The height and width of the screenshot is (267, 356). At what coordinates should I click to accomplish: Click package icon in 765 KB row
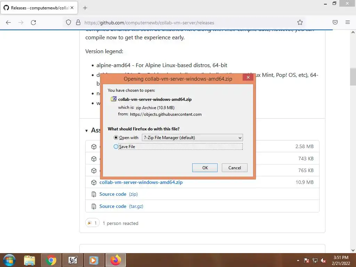coord(94,171)
